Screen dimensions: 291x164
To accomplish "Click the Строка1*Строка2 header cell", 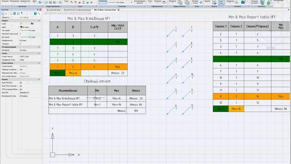I will pos(257,26).
